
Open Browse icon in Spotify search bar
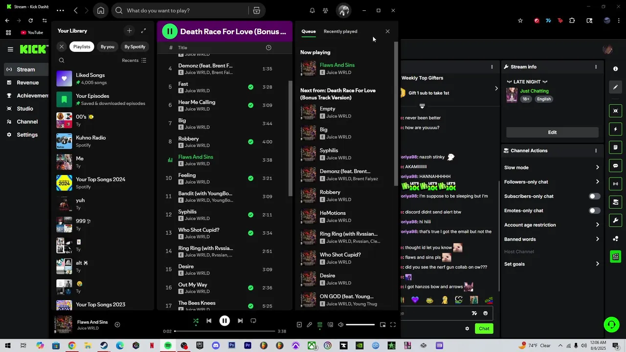[x=256, y=10]
